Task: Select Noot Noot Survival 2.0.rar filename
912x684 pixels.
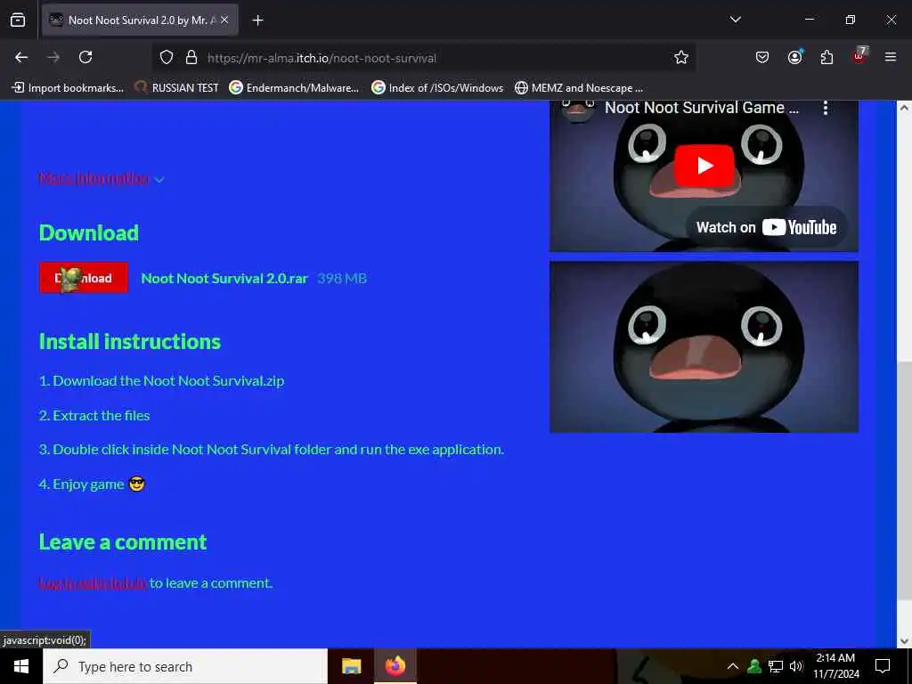Action: click(224, 279)
